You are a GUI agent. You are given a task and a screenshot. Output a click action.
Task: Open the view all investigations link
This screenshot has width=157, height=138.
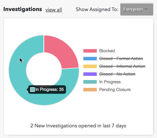54,10
